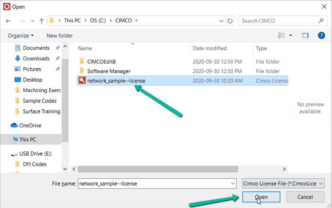Click pin icon beside Pictures
Viewport: 332px width, 208px height.
click(x=58, y=69)
